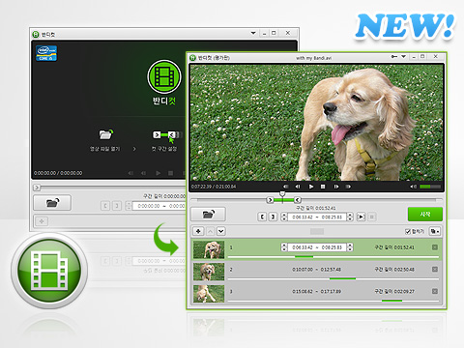Step to next frame in front player
This screenshot has width=464, height=348.
click(x=336, y=187)
